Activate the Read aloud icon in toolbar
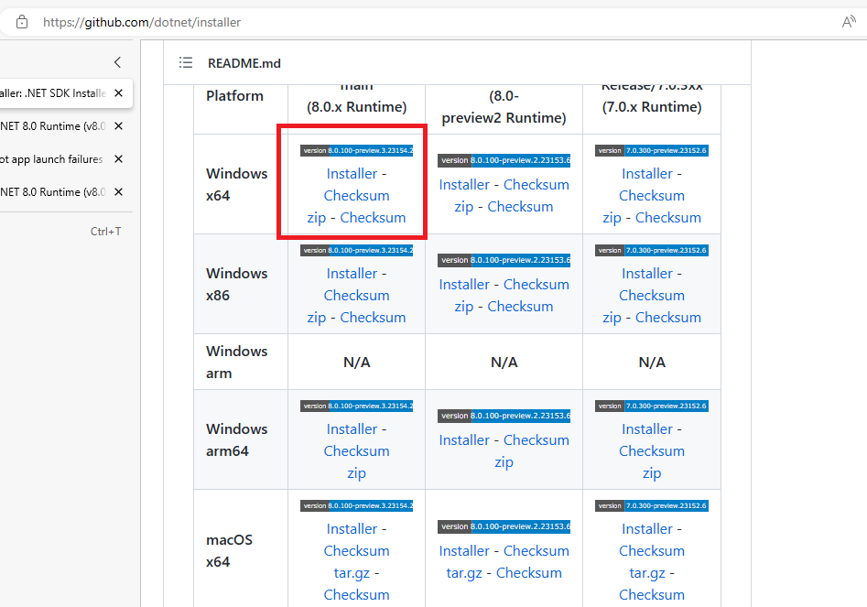The height and width of the screenshot is (607, 867). coord(849,21)
